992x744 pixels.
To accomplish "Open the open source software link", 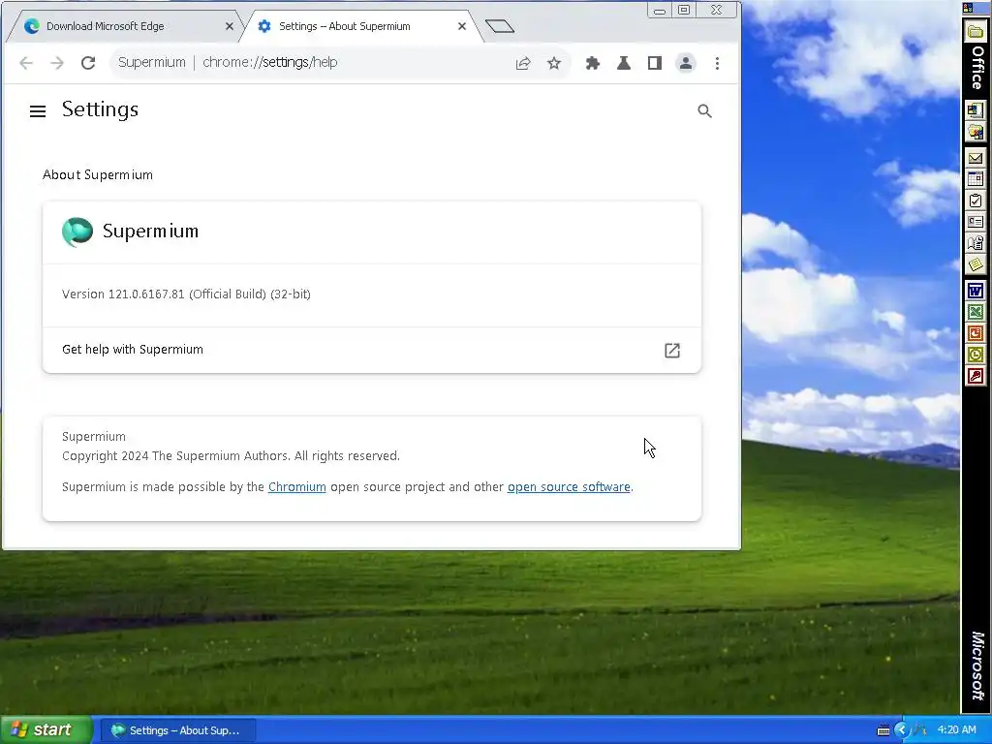I will [x=569, y=486].
